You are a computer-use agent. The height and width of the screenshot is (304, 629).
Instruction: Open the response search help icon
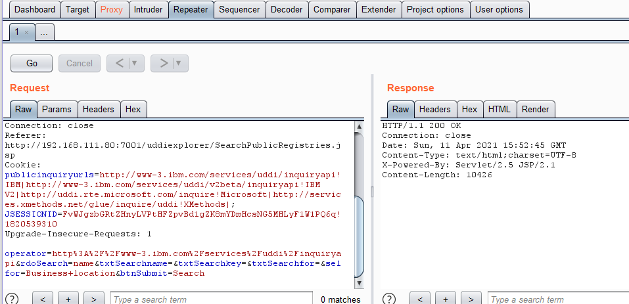pos(389,299)
